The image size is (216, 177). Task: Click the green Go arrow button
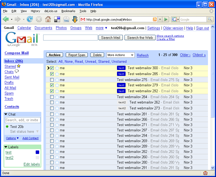pos(166,19)
